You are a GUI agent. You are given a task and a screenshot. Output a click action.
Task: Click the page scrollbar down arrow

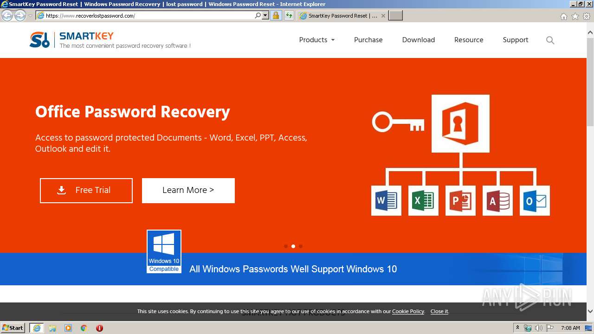pos(590,311)
